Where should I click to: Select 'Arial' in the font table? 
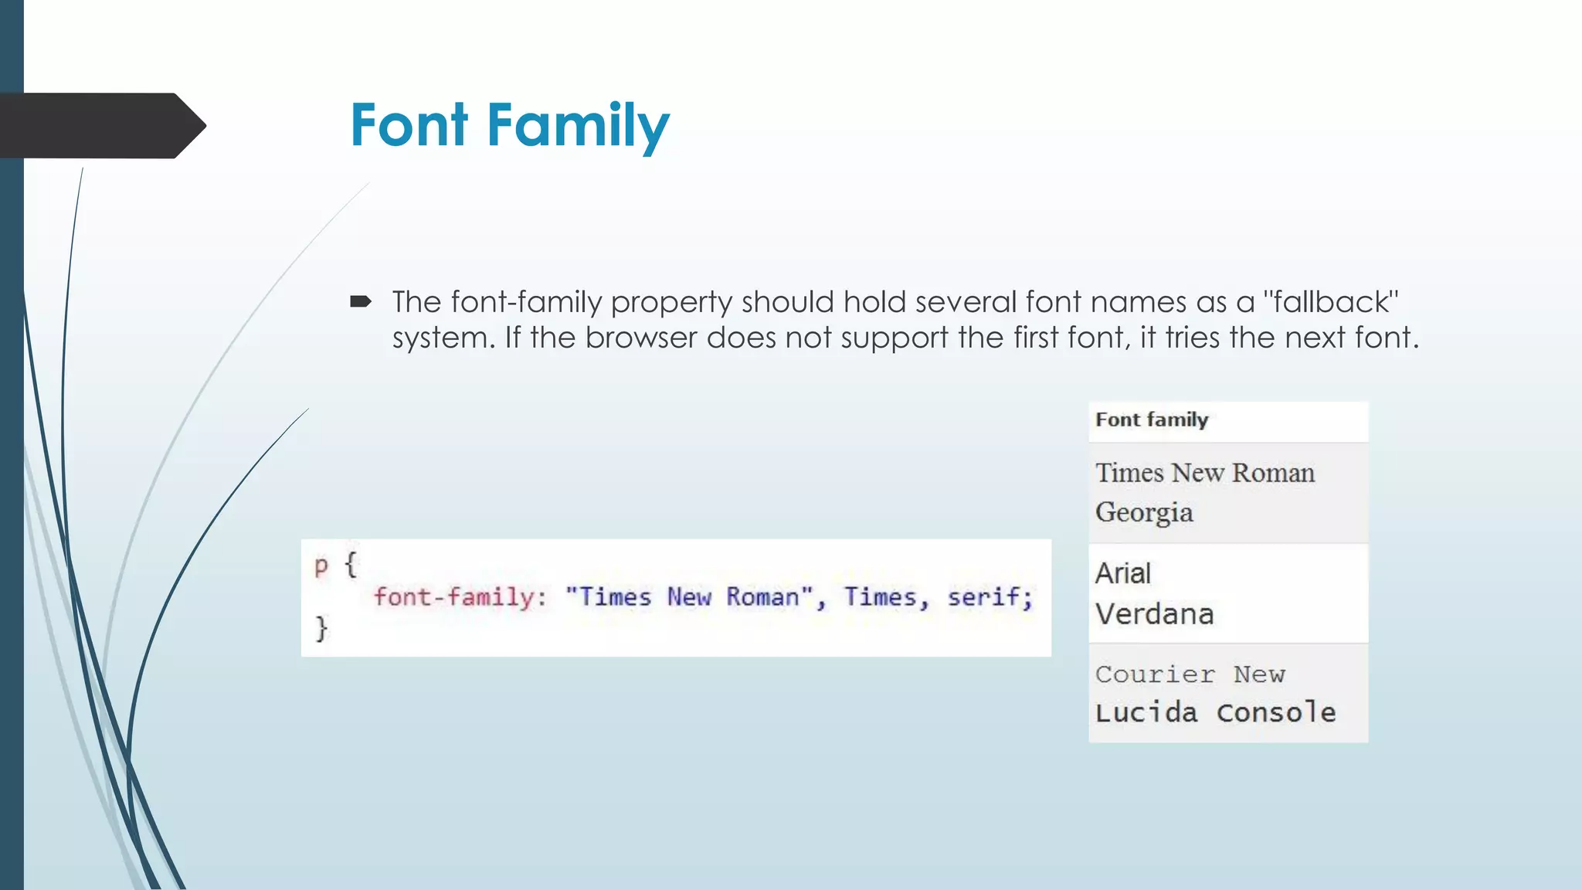click(1122, 573)
